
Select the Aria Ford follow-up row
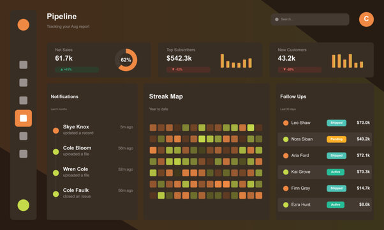click(x=325, y=155)
